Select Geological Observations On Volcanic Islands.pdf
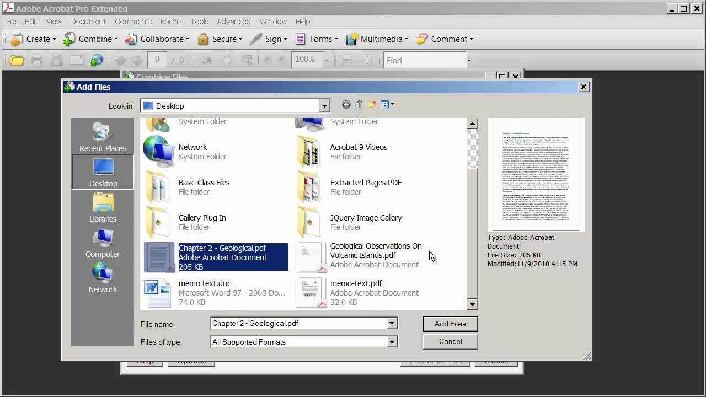 coord(360,257)
